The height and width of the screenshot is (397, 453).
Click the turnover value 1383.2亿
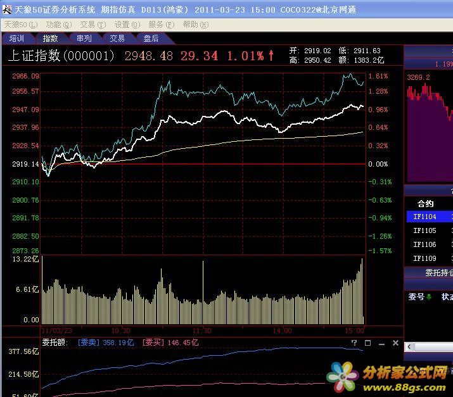(x=369, y=60)
